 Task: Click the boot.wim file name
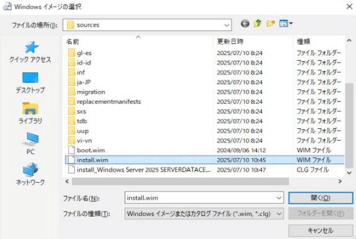pyautogui.click(x=91, y=150)
